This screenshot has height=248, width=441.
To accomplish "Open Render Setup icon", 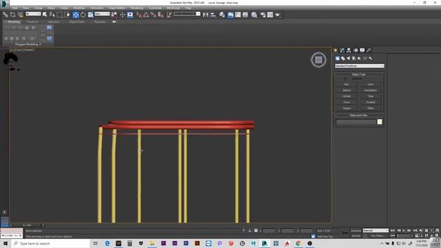I will point(263,14).
